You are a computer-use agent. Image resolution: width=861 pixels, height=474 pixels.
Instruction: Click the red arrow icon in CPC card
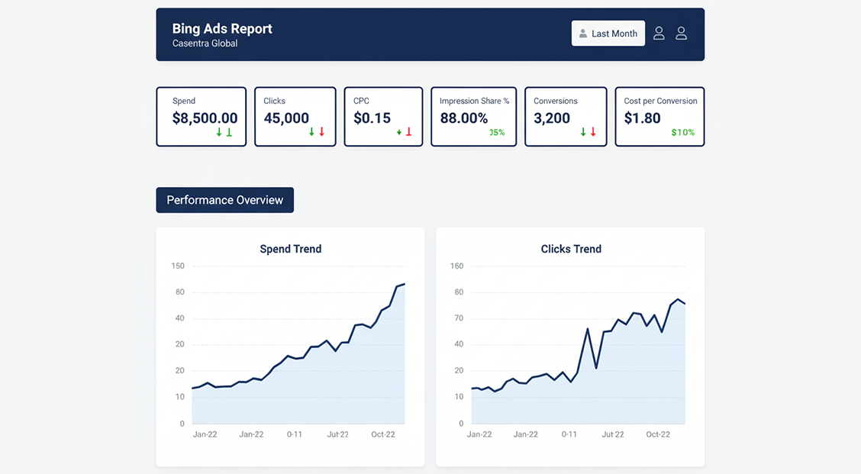tap(408, 132)
